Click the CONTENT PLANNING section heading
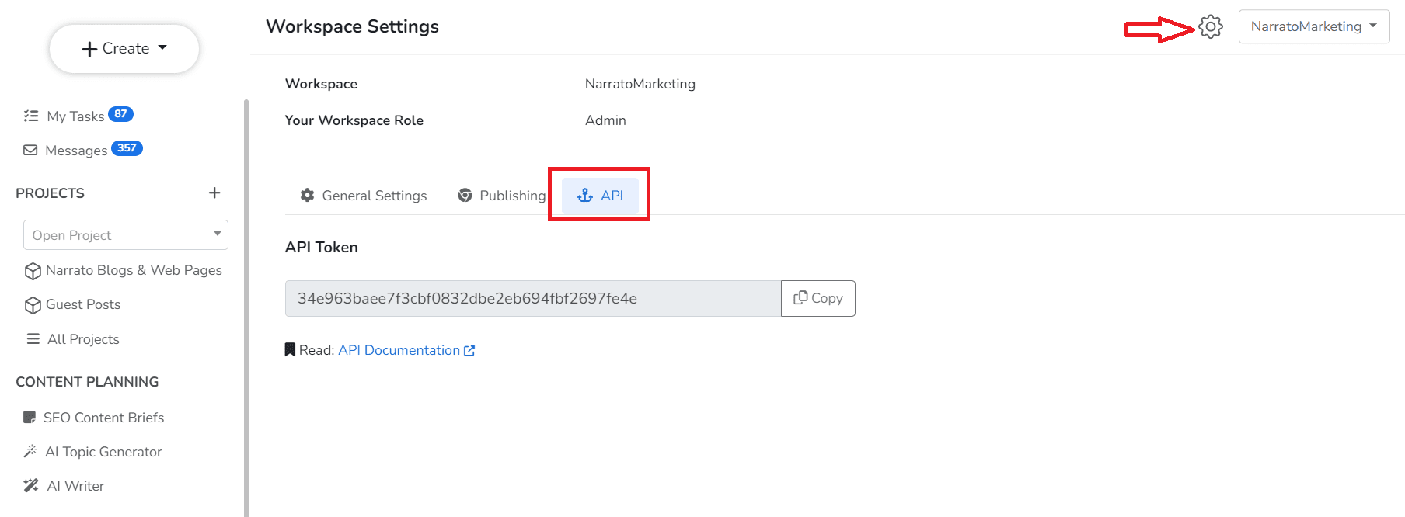 pyautogui.click(x=87, y=382)
